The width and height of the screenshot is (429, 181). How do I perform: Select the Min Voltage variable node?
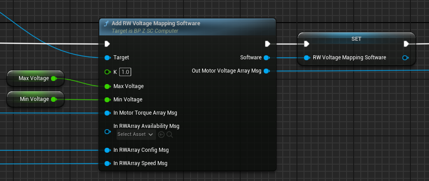tap(34, 99)
